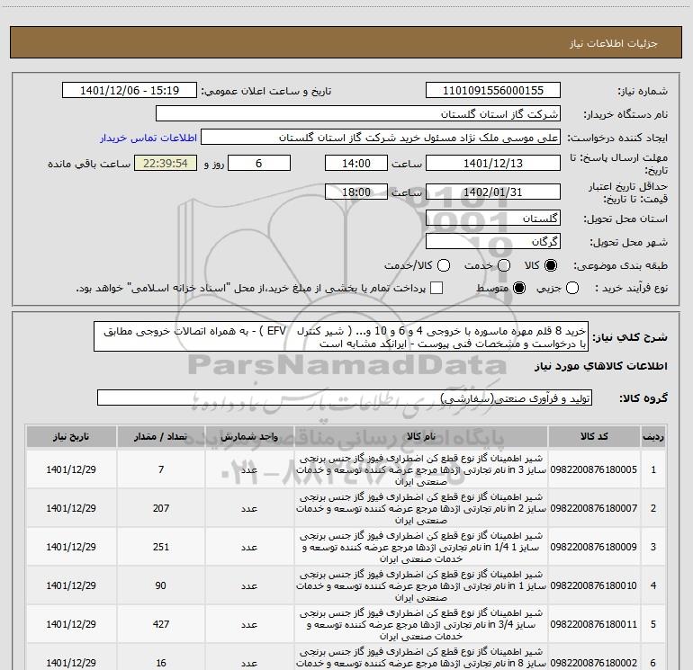Click the announcement date field 1401/12/06 - 15:19
693x670 pixels.
pos(130,90)
